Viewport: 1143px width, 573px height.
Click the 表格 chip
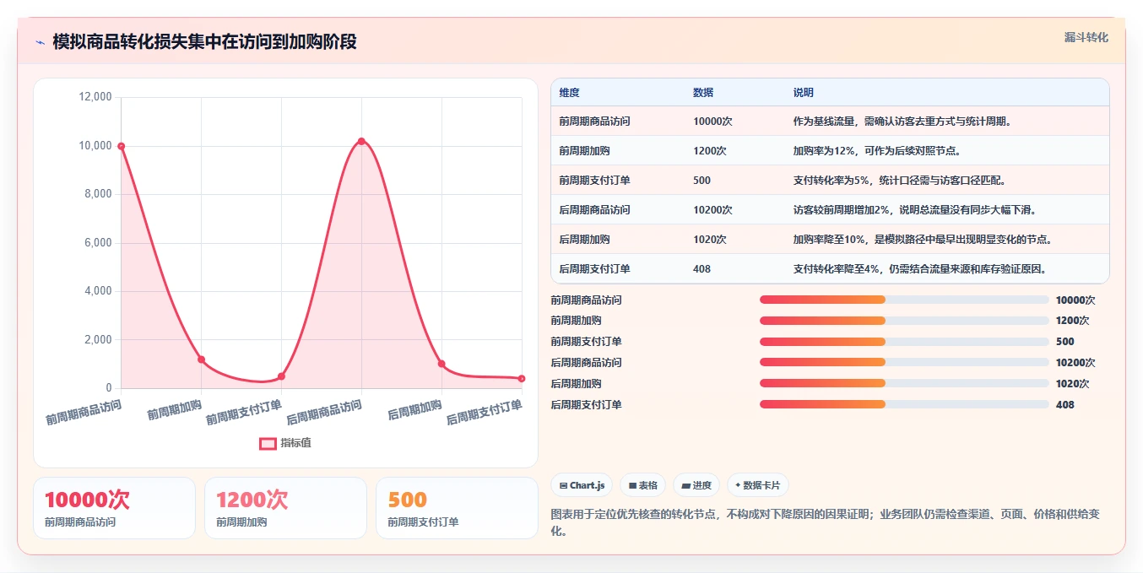(x=642, y=485)
